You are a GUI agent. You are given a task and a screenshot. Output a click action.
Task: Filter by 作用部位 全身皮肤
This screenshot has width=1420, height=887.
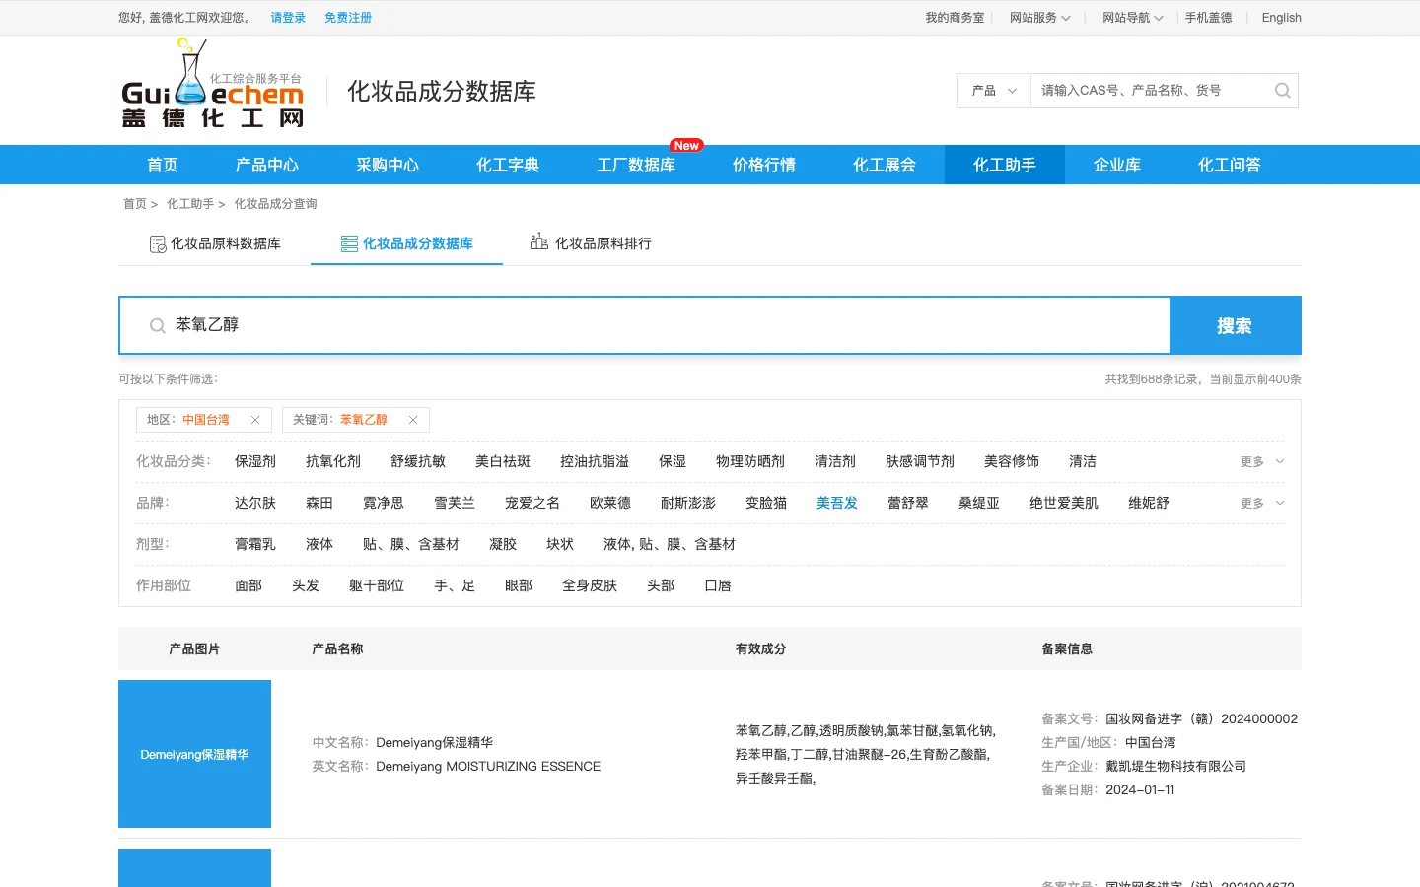click(x=590, y=585)
